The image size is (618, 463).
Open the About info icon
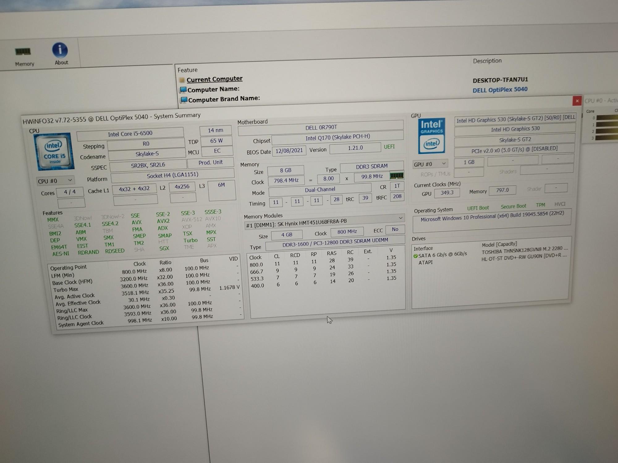coord(61,54)
